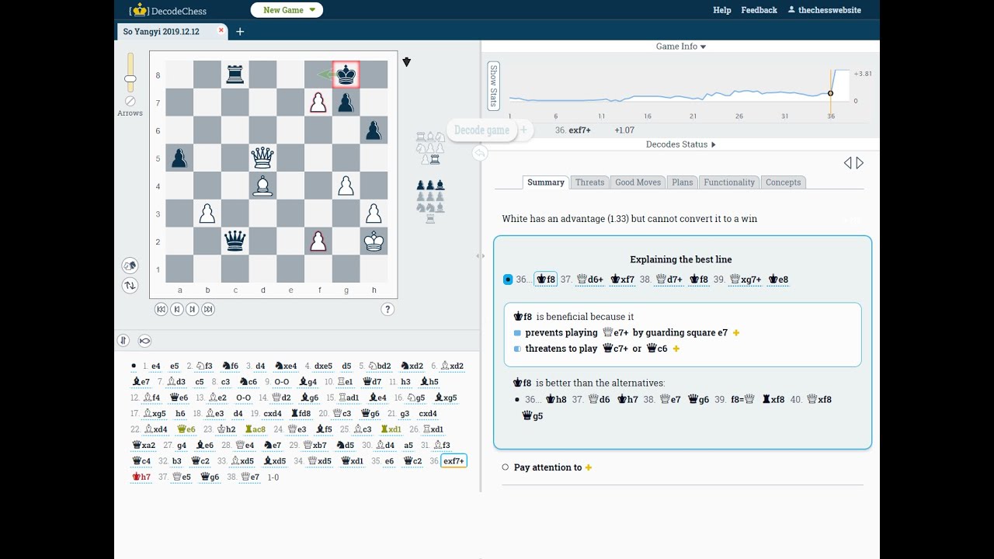
Task: Click the notation sort arrows icon
Action: click(x=123, y=340)
